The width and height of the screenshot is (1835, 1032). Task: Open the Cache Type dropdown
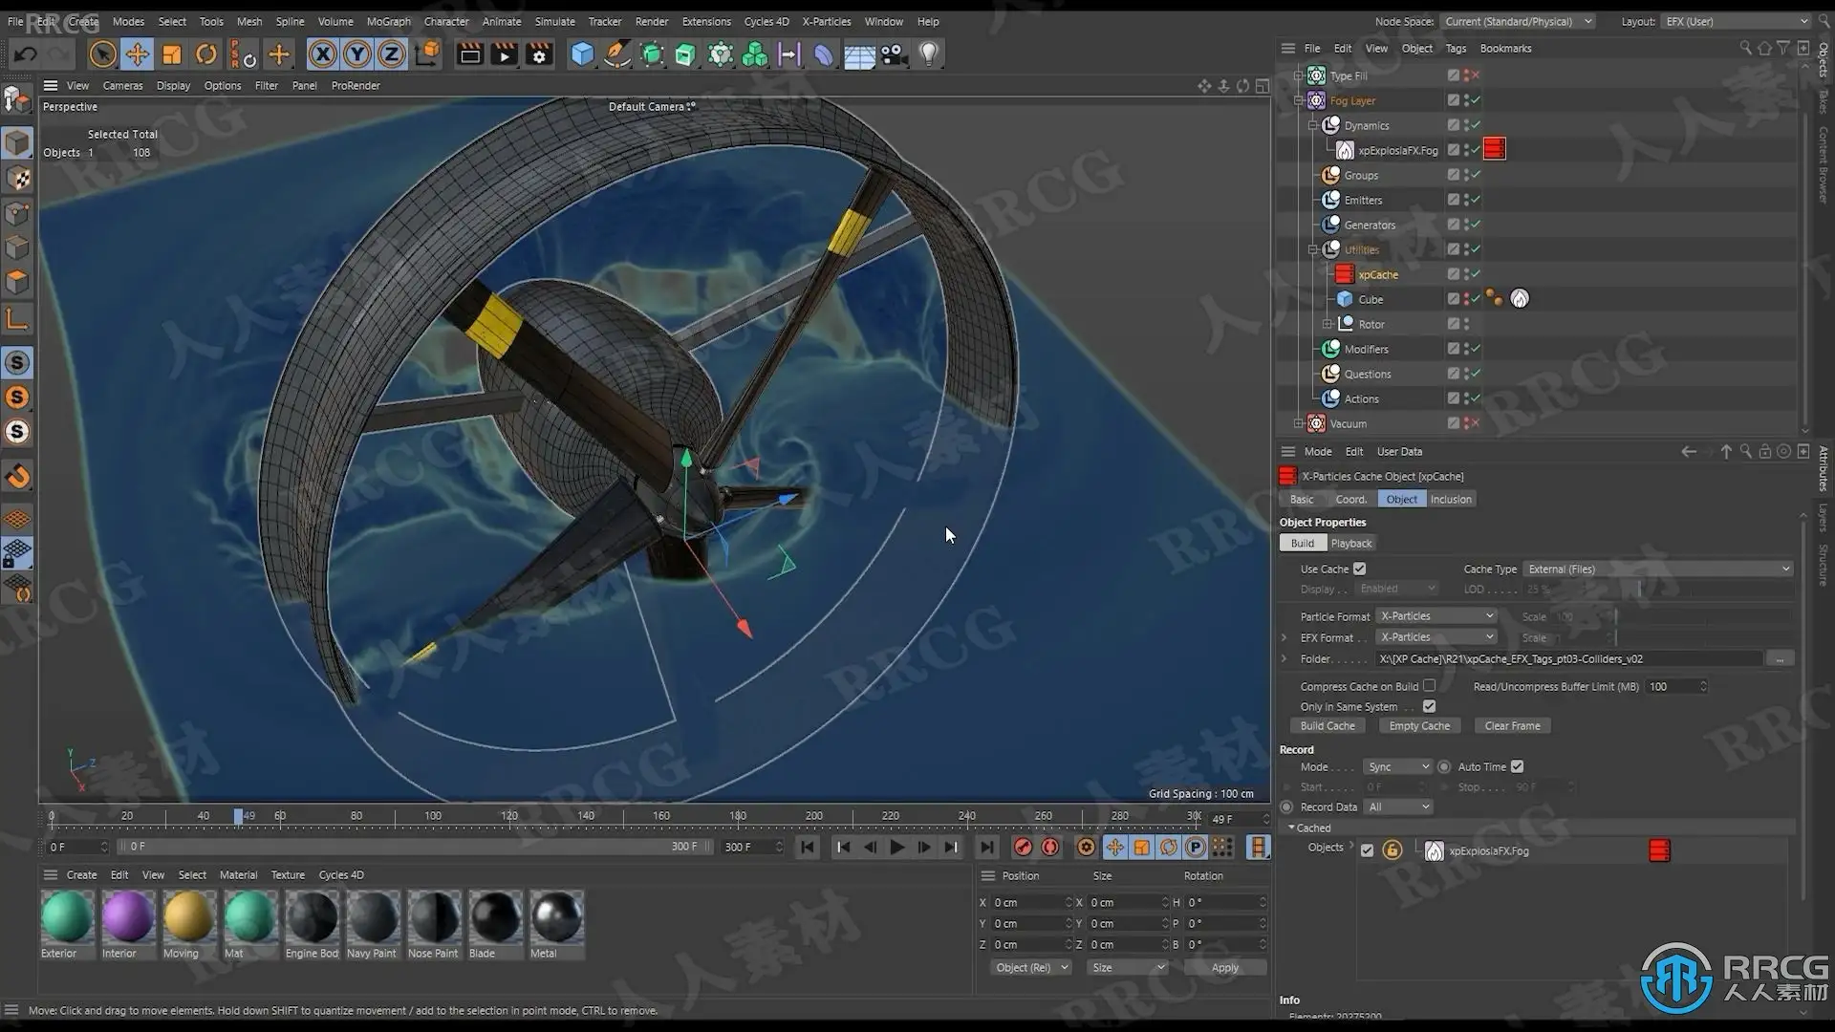pos(1657,569)
